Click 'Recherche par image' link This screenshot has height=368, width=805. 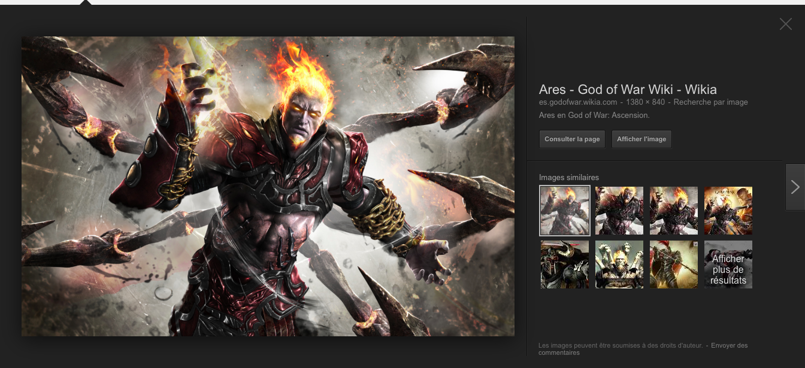pyautogui.click(x=710, y=102)
